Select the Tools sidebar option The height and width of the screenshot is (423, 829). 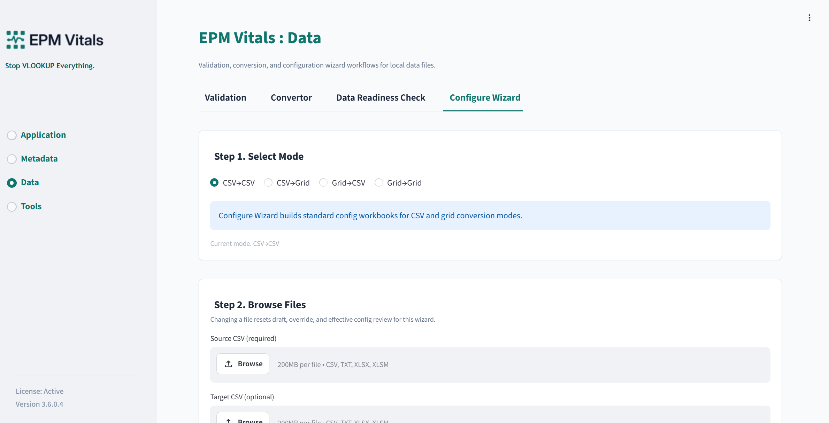tap(24, 206)
